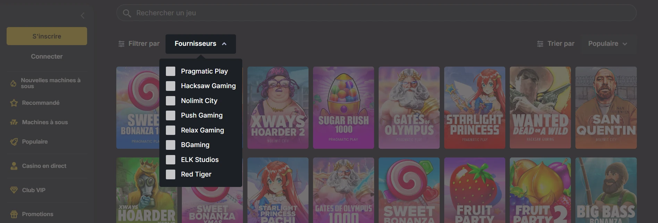Screen dimensions: 658x223
Task: Click the gift icon for Promotions
Action: (x=14, y=214)
